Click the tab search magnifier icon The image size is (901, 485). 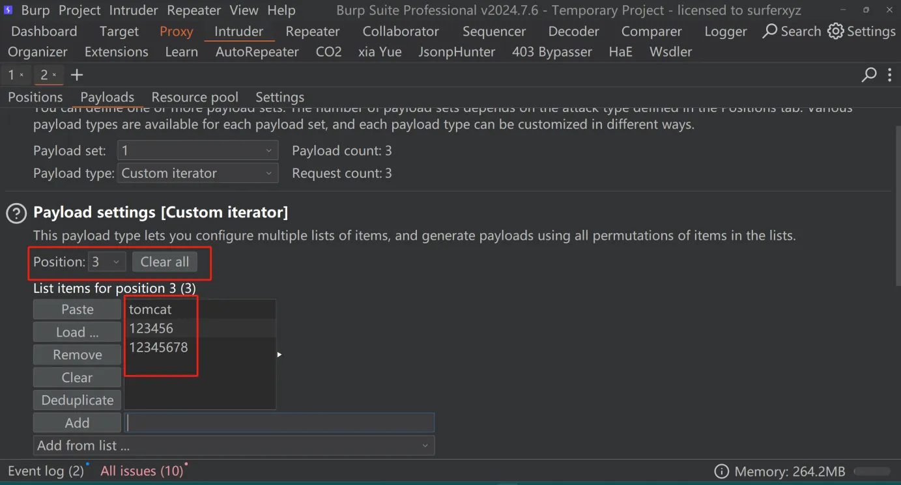pos(869,75)
